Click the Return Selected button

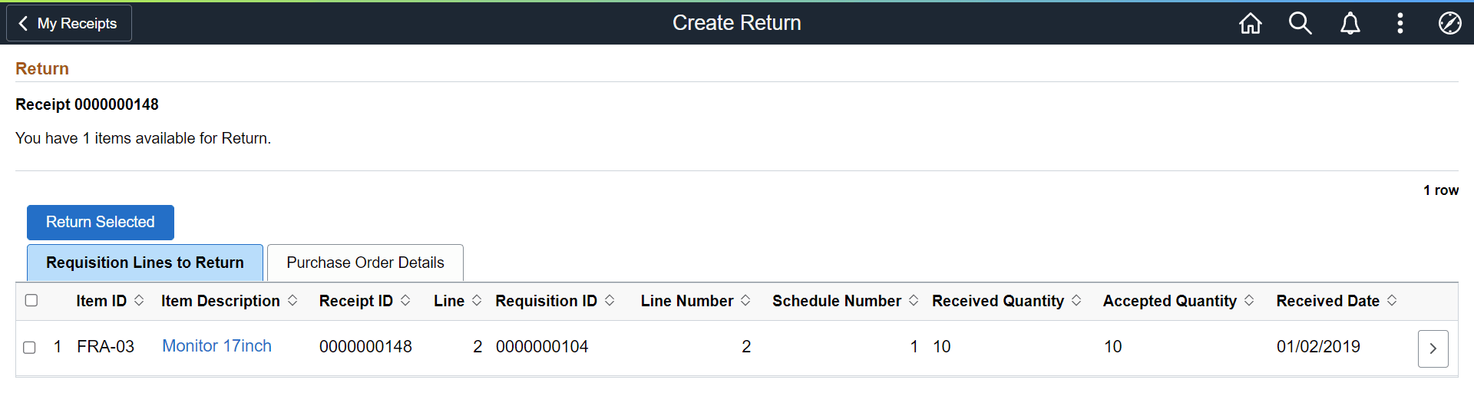pos(101,223)
